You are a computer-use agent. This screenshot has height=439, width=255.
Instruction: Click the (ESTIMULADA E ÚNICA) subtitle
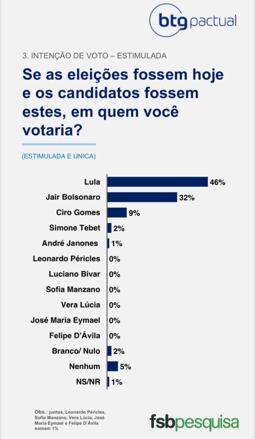coord(59,156)
